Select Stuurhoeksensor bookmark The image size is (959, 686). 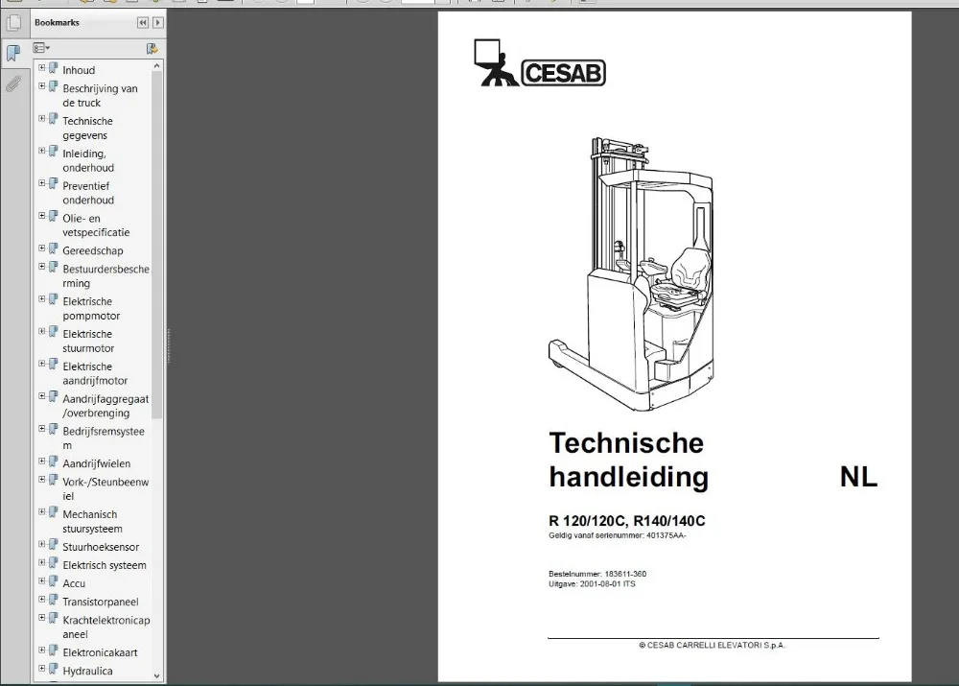pos(101,547)
